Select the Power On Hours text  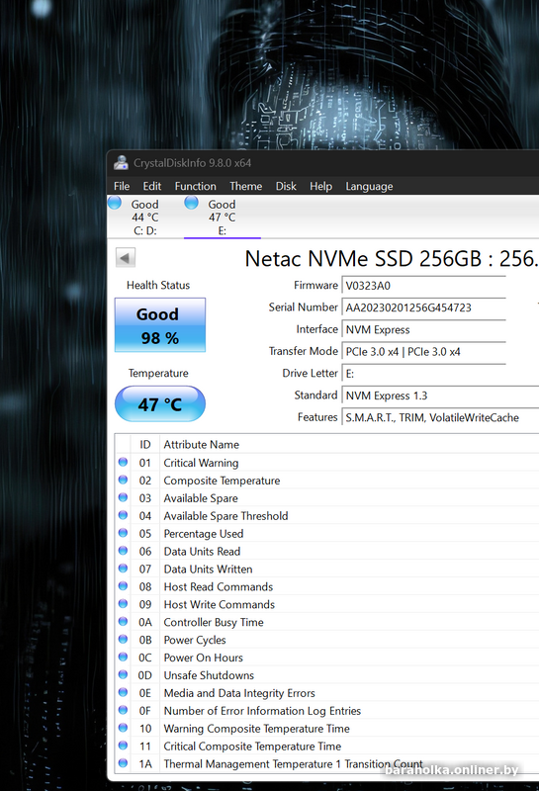(x=204, y=658)
